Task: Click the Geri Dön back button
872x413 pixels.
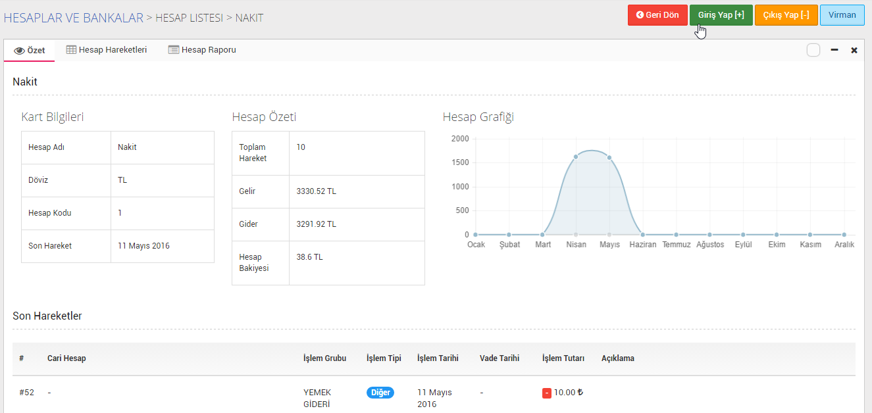Action: (657, 15)
